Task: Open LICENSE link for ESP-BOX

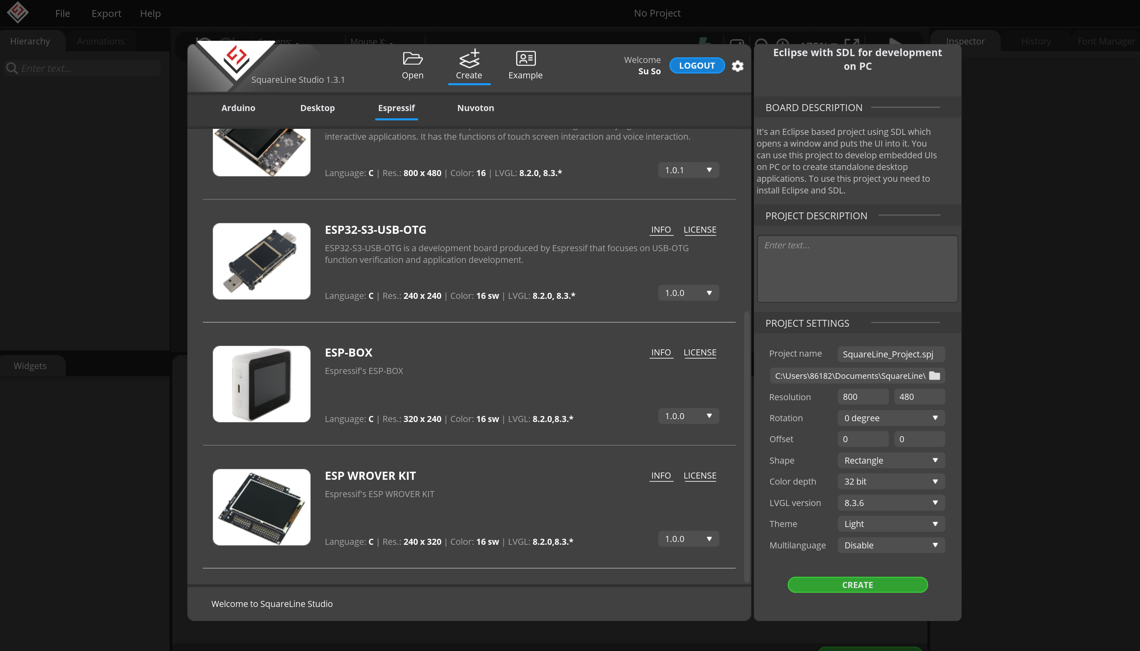Action: click(700, 352)
